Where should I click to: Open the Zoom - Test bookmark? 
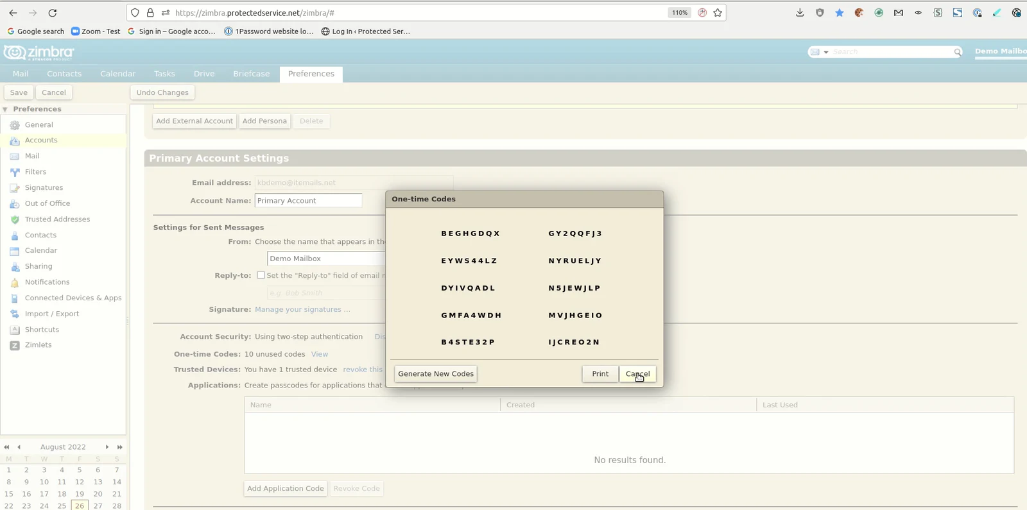[x=96, y=31]
